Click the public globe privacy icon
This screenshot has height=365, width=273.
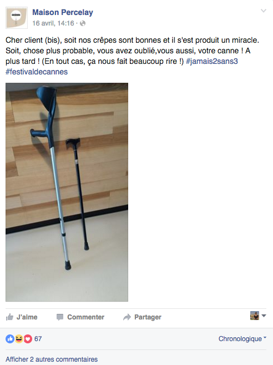coord(83,23)
